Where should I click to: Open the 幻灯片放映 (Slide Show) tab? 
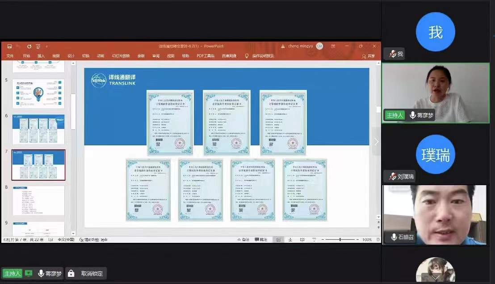coord(121,56)
